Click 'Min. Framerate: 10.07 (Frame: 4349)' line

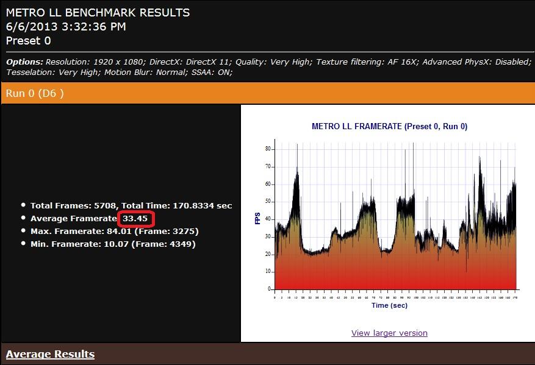coord(113,244)
